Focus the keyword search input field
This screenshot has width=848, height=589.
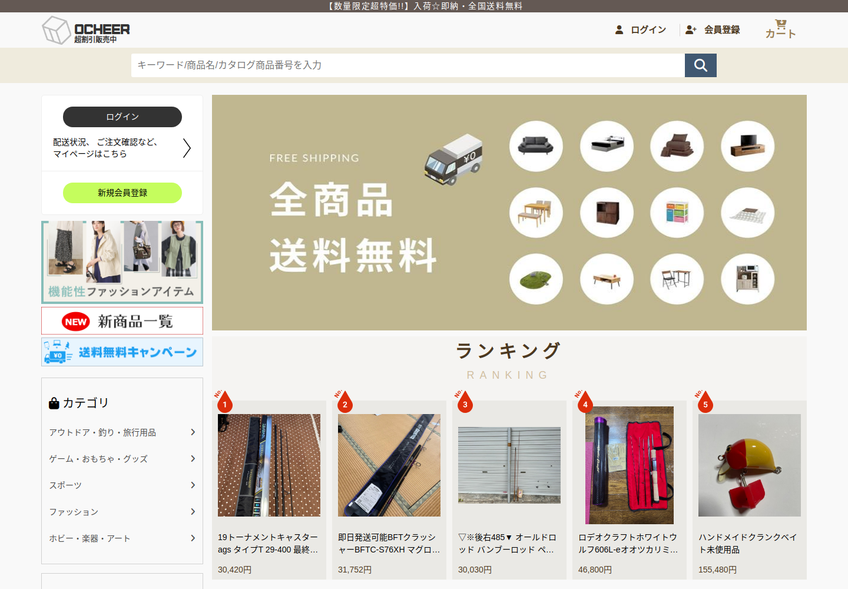[408, 65]
